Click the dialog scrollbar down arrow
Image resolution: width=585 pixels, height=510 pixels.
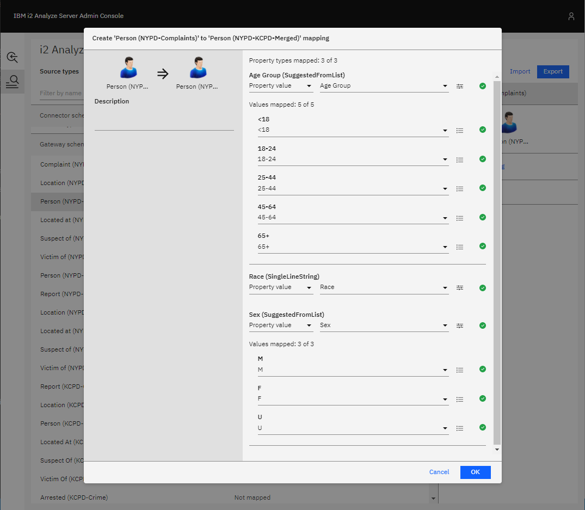tap(497, 450)
